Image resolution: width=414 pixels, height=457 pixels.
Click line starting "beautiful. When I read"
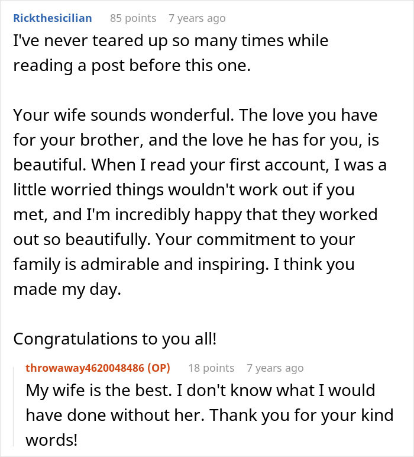(200, 165)
